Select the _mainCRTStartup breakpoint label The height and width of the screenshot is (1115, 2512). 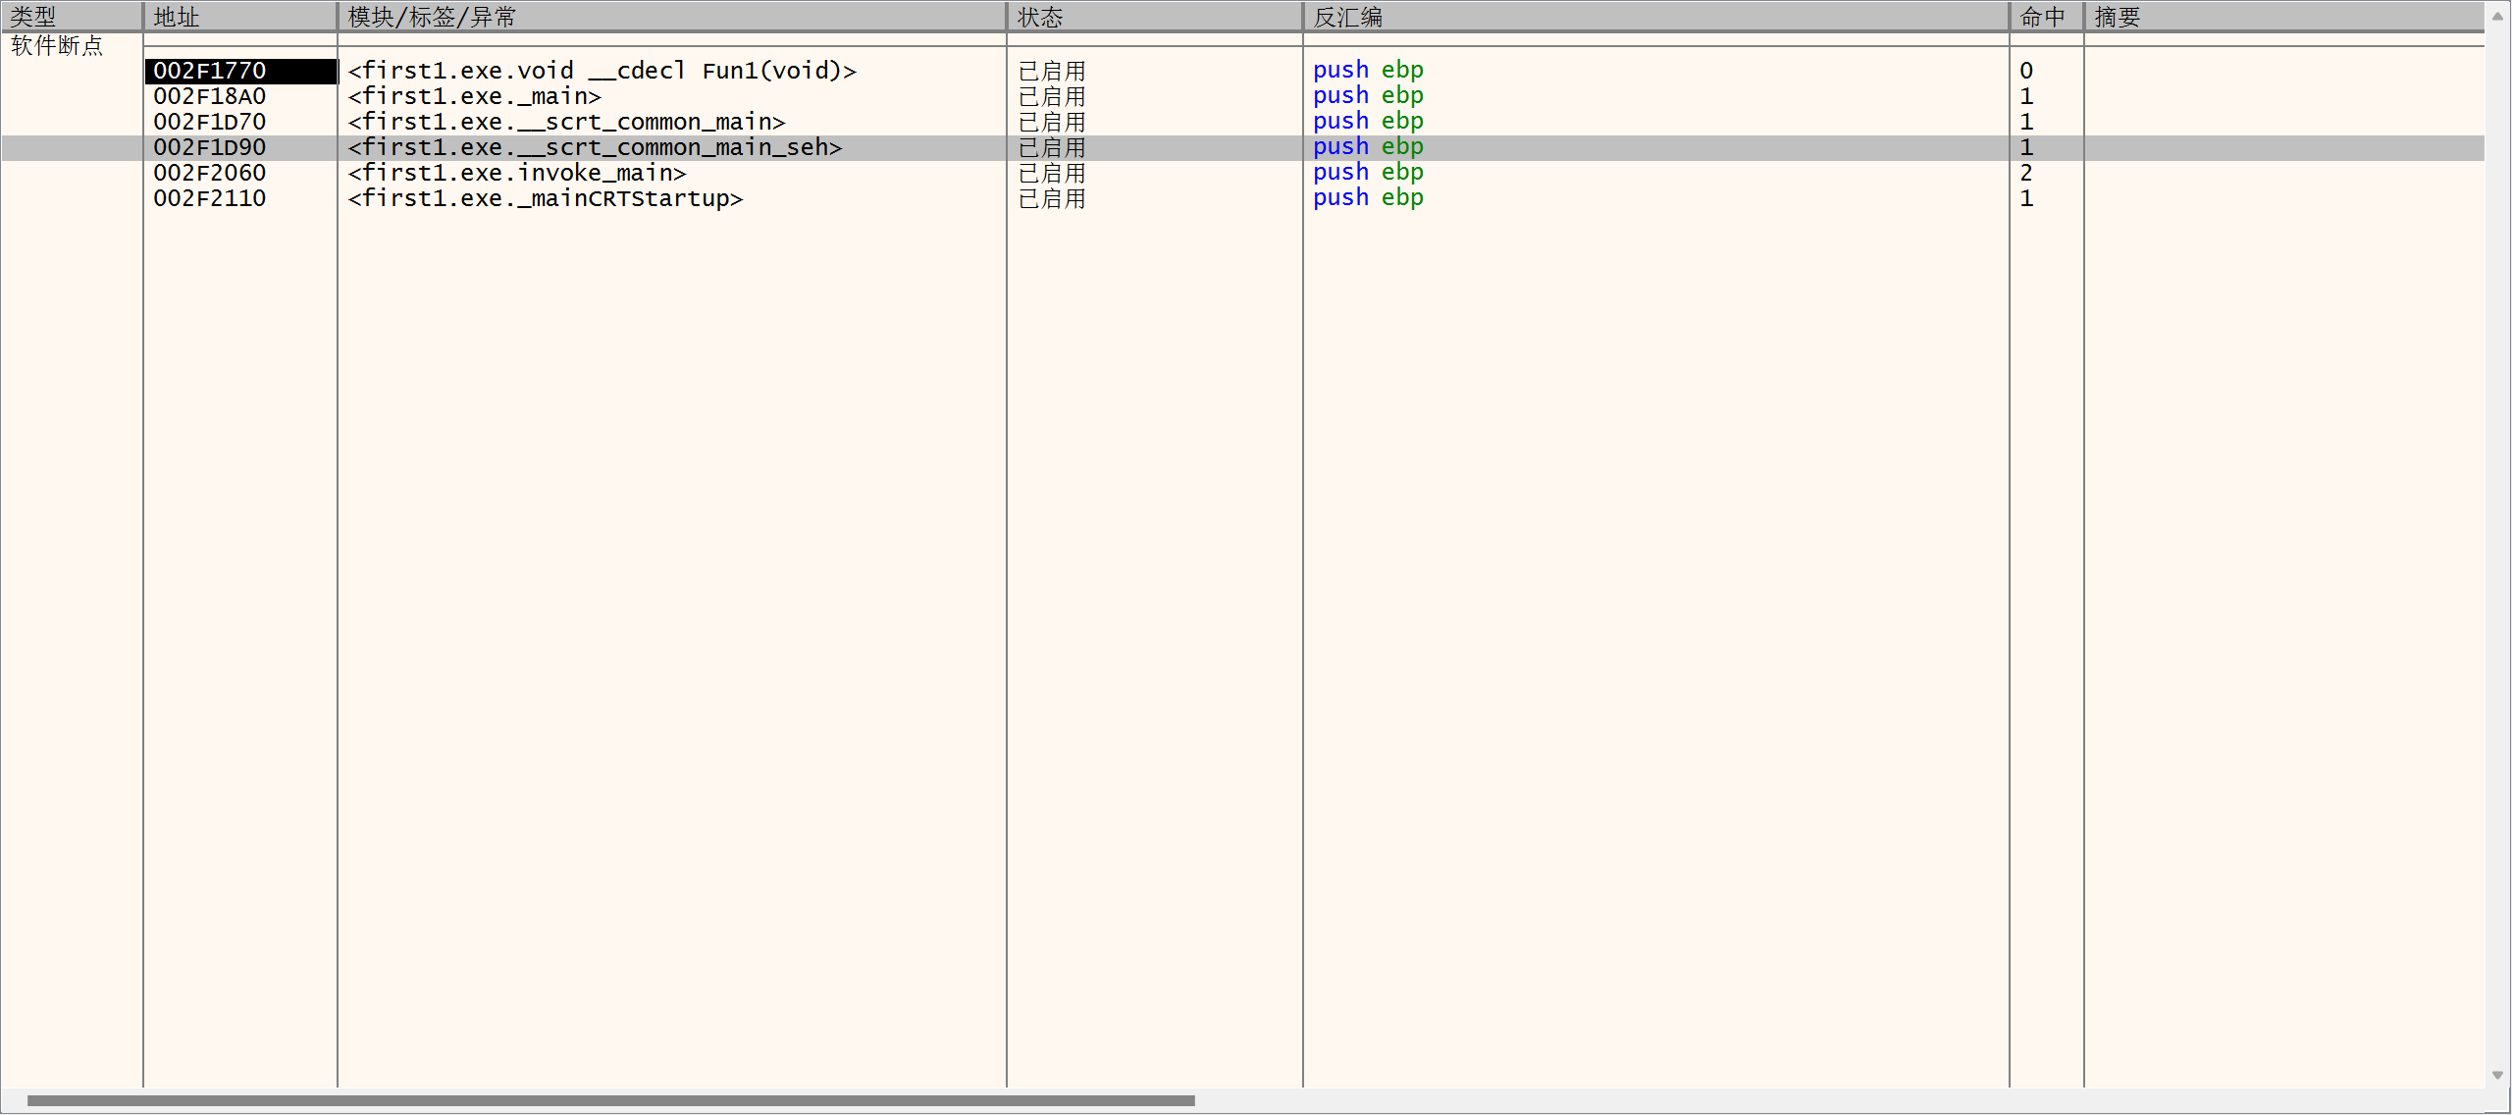[x=545, y=198]
